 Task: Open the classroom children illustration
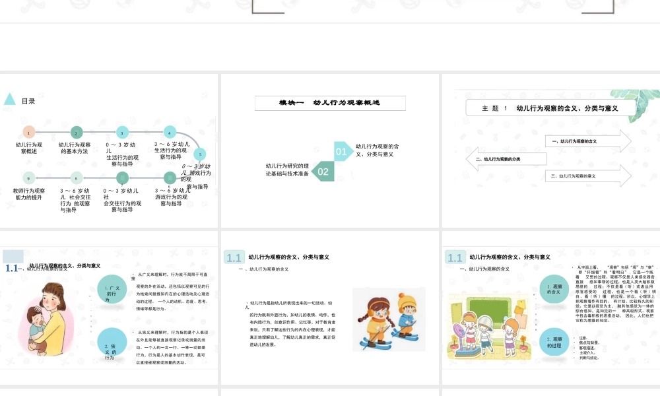tap(490, 327)
